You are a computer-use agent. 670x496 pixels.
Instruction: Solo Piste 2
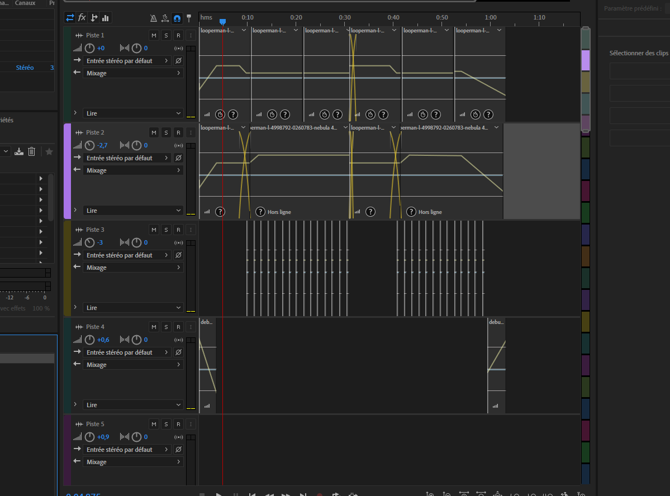click(x=166, y=133)
